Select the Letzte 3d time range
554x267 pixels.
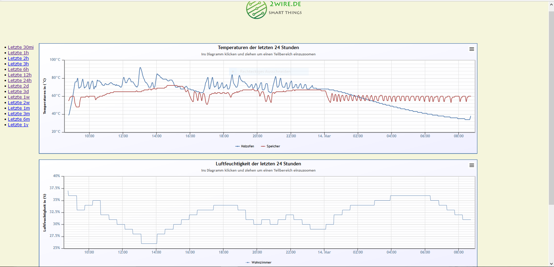point(18,92)
